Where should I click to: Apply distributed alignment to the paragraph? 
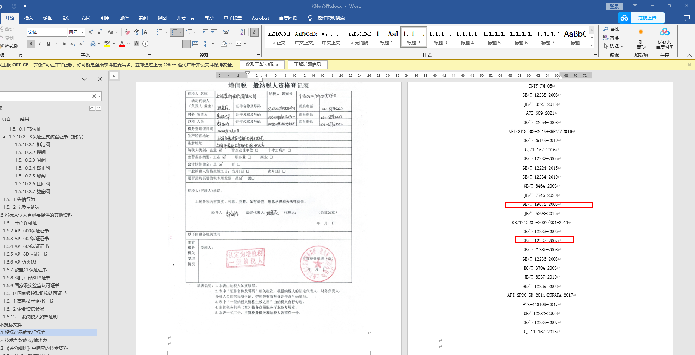(195, 44)
